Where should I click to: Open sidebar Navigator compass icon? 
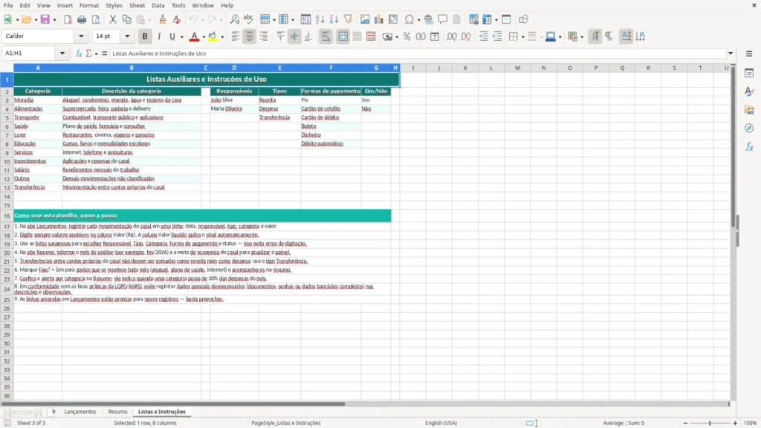tap(749, 128)
